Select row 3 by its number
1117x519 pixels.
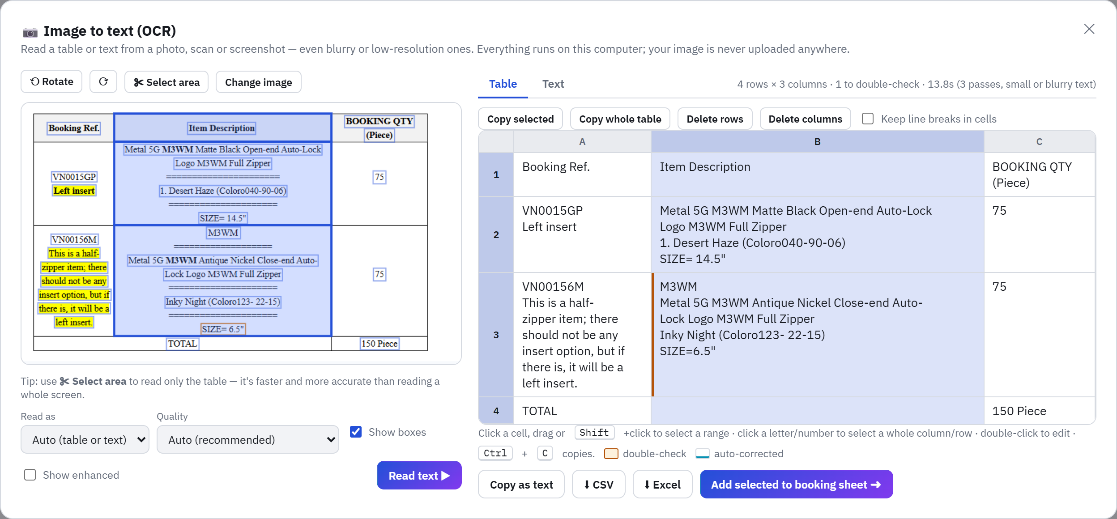(x=496, y=335)
